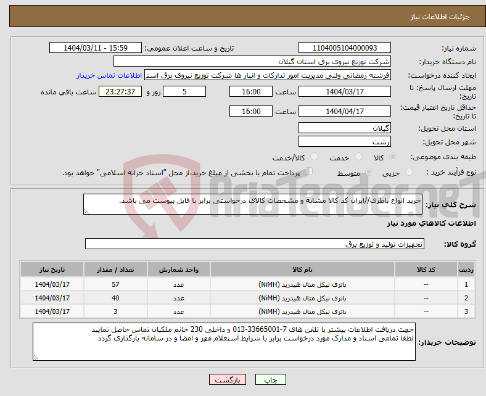Toggle the اسناد خزانه اسلامی payment checkbox
Viewport: 486px width, 396px height.
click(309, 171)
